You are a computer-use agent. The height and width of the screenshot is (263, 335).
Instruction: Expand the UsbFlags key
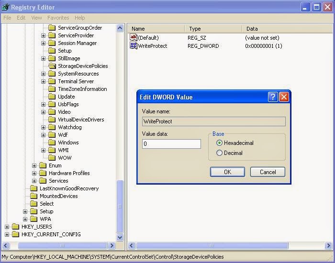[43, 104]
